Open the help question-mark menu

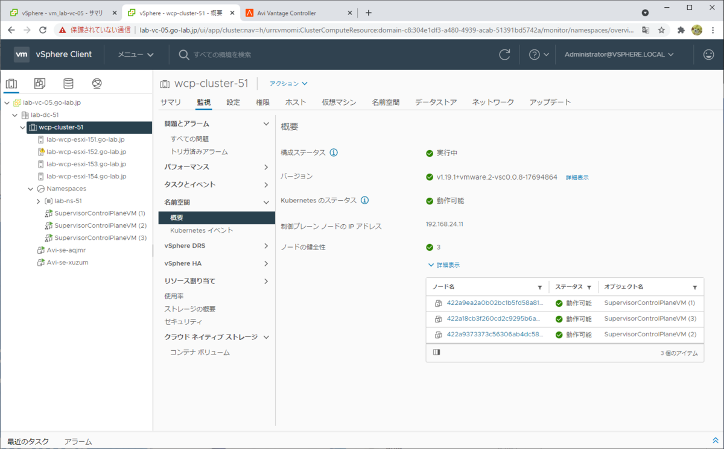coord(539,54)
